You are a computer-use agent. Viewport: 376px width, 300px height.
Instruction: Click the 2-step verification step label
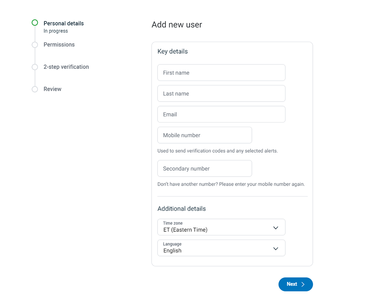[66, 67]
